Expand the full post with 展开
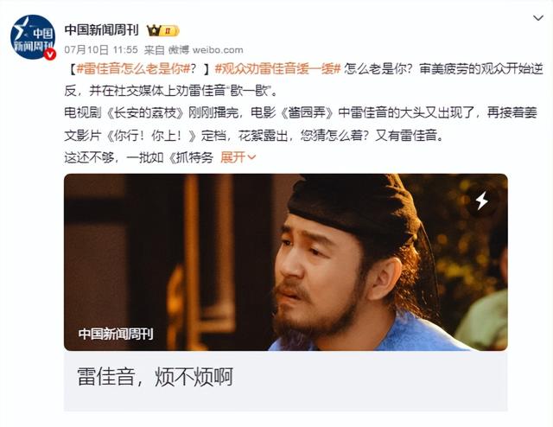Image resolution: width=553 pixels, height=427 pixels. click(238, 157)
